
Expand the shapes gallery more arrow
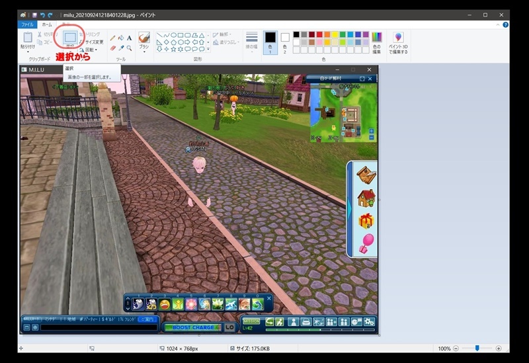pos(208,49)
